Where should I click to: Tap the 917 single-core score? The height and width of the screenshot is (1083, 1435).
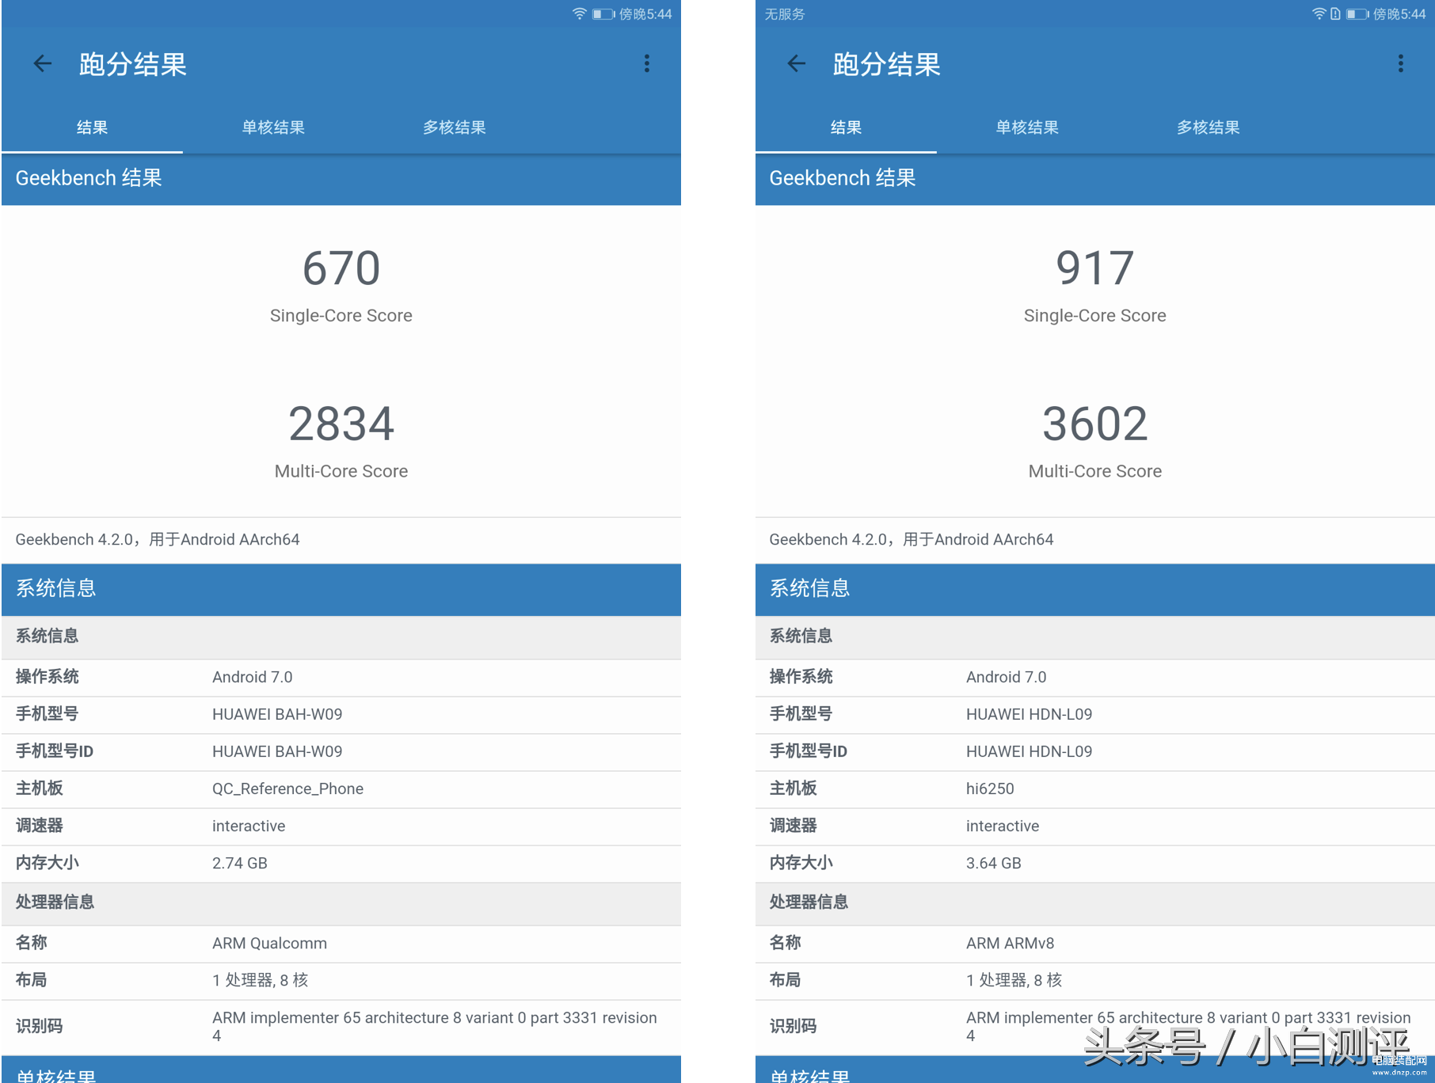coord(1095,268)
